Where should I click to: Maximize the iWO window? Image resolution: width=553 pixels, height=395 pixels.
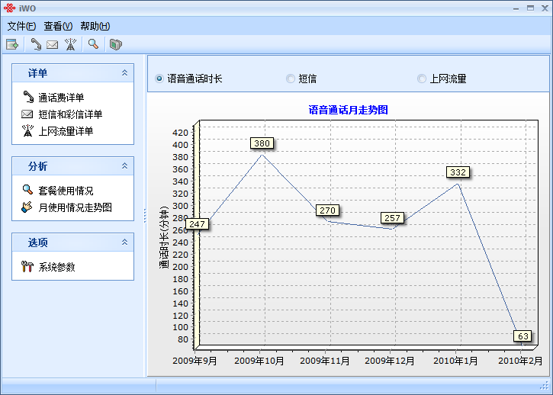tap(530, 8)
